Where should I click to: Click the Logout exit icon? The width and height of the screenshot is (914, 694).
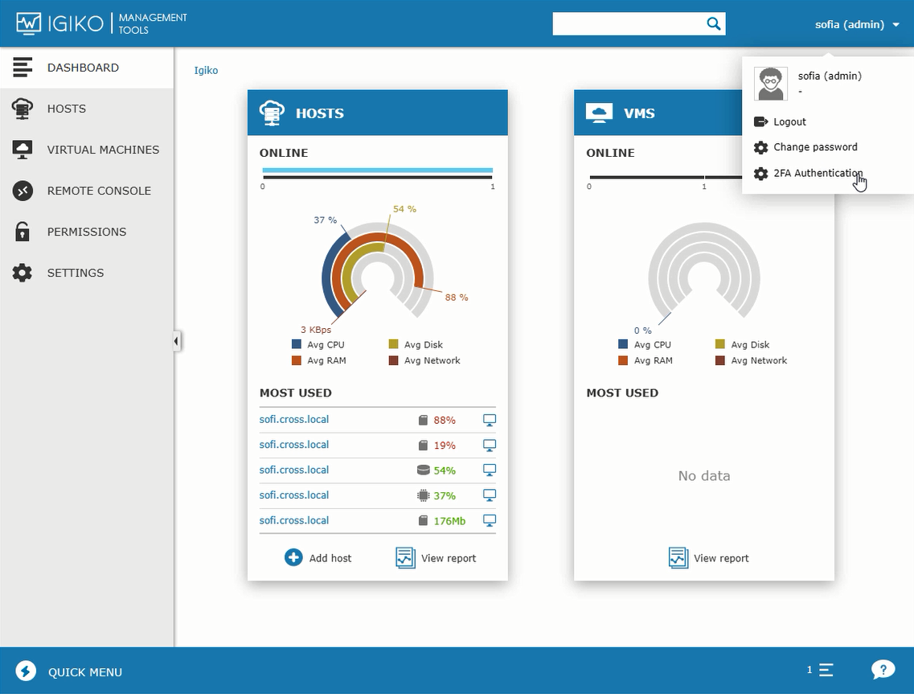[760, 122]
